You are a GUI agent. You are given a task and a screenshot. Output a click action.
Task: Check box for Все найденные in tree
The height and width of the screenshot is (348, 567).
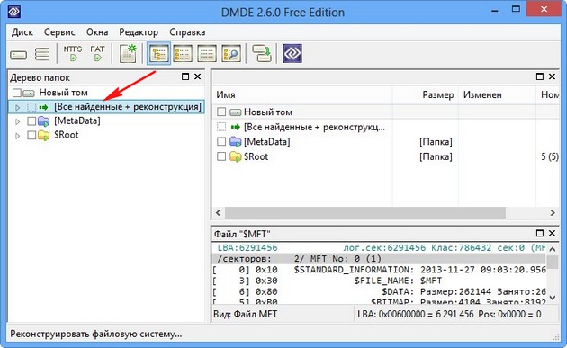click(x=31, y=107)
